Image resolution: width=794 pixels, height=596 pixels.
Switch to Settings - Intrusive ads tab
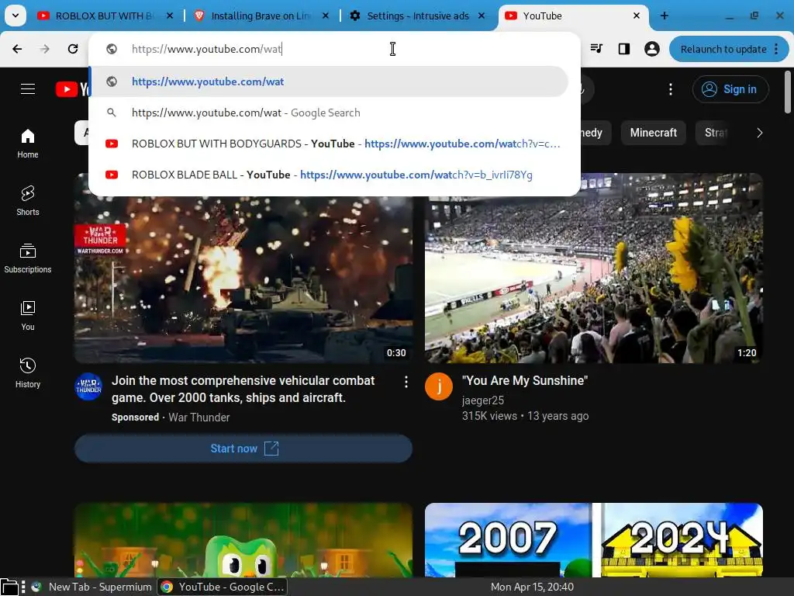[x=418, y=16]
